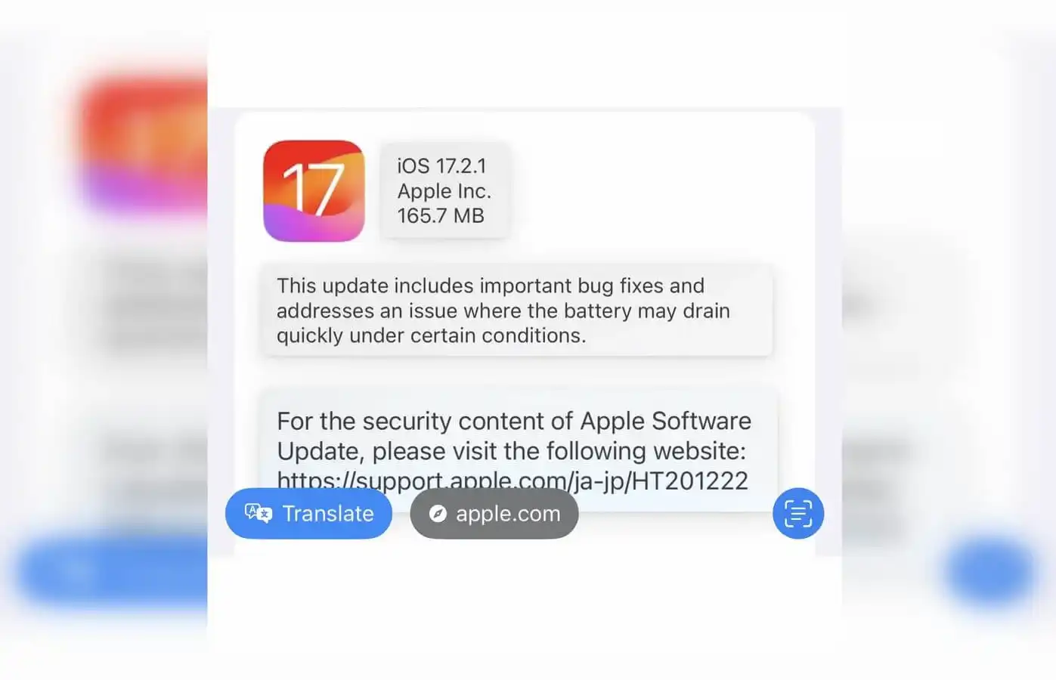The height and width of the screenshot is (680, 1056).
Task: Tap the translate glyph inside Translate pill
Action: [258, 513]
